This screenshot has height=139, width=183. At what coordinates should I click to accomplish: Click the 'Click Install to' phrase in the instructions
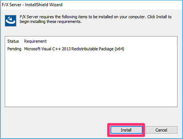pyautogui.click(x=159, y=17)
